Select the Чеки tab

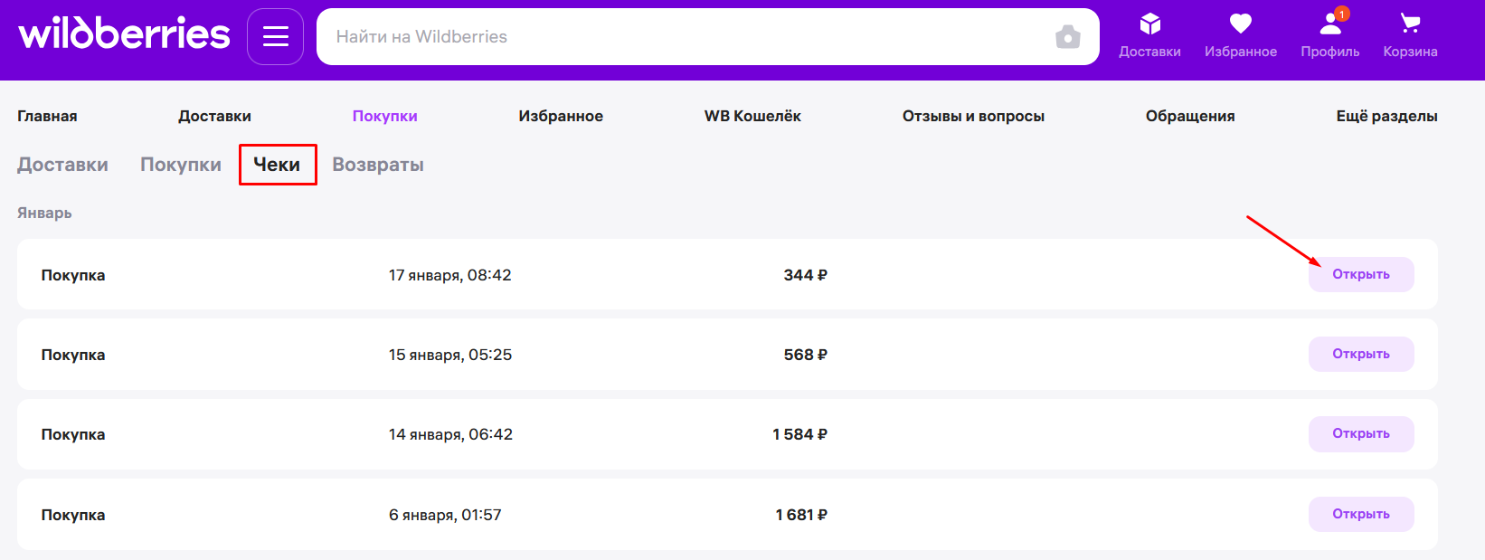[x=277, y=165]
